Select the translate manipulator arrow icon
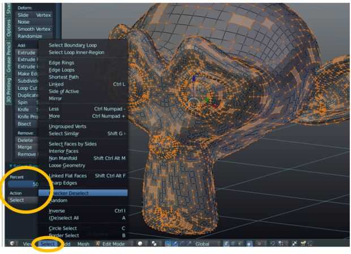Viewport: 351px width, 254px height. pos(175,243)
